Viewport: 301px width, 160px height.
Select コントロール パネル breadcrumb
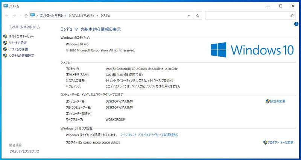[x=51, y=16]
